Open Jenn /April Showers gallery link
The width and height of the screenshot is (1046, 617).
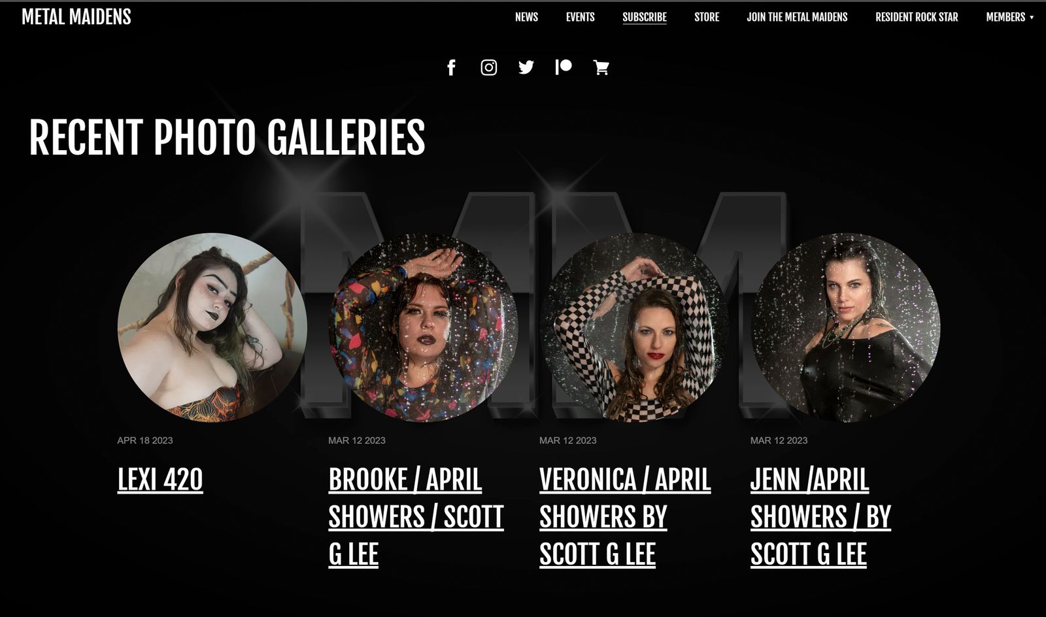[x=820, y=516]
